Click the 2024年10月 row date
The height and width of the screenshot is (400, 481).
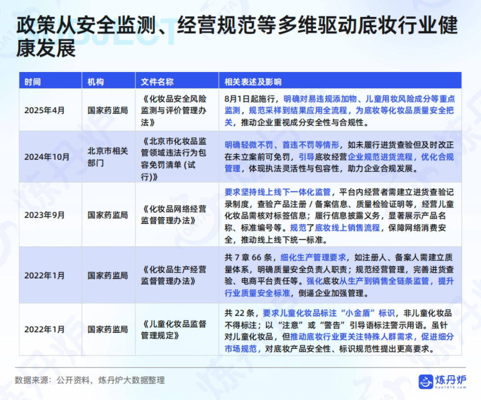[x=47, y=157]
